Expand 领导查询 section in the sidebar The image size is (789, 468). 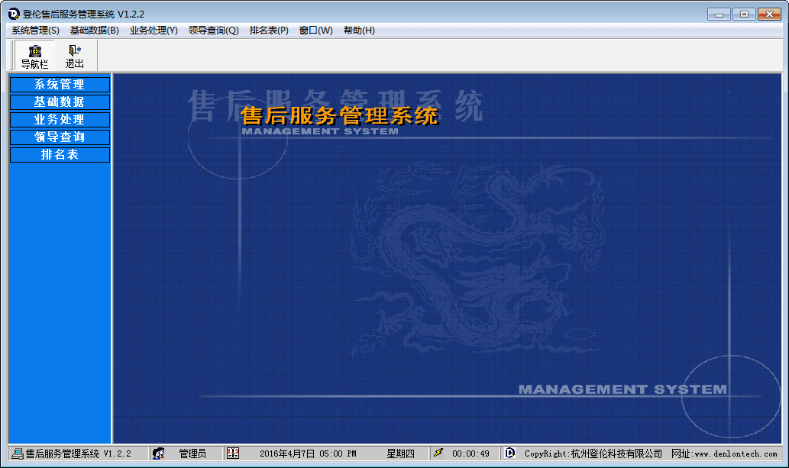(60, 137)
